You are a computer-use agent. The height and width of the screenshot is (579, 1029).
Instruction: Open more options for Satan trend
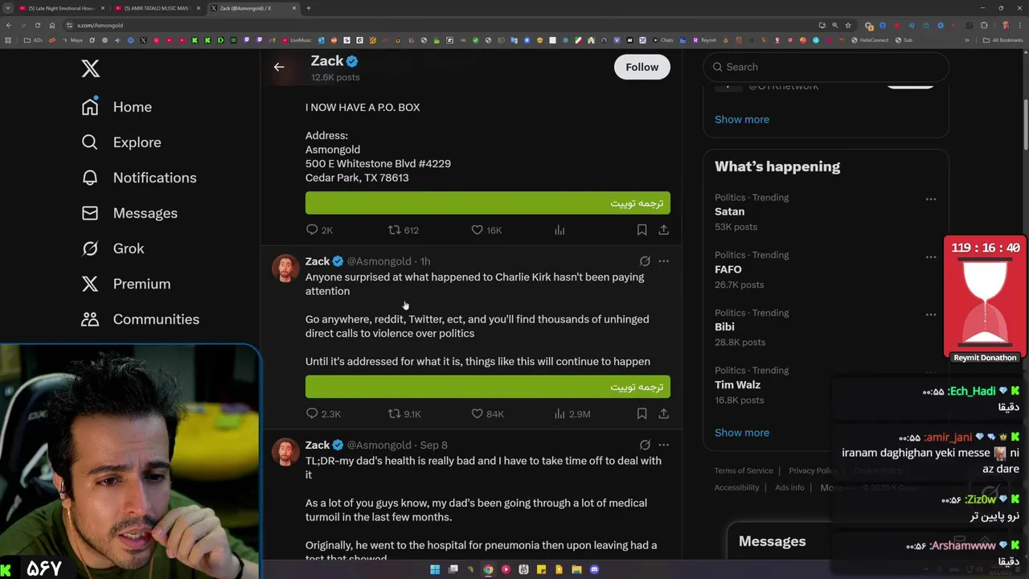pos(930,199)
